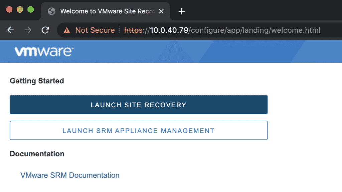Click the forward navigation arrow
The width and height of the screenshot is (342, 192).
point(28,30)
